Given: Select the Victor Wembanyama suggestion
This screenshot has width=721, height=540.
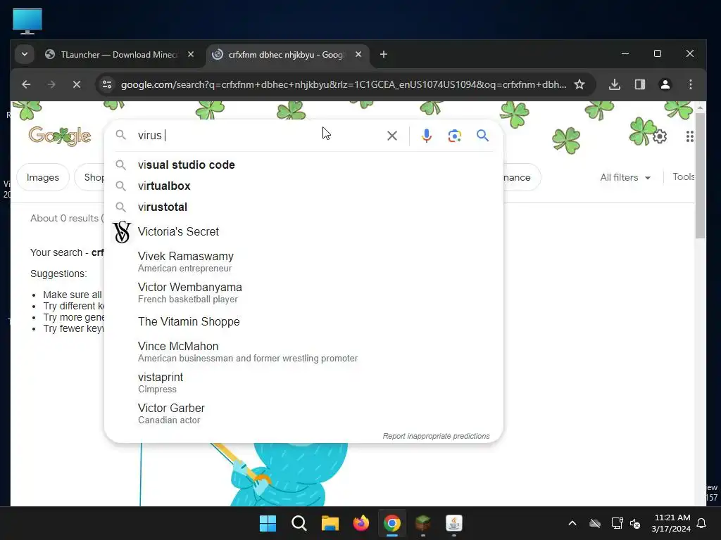Looking at the screenshot, I should click(x=303, y=292).
